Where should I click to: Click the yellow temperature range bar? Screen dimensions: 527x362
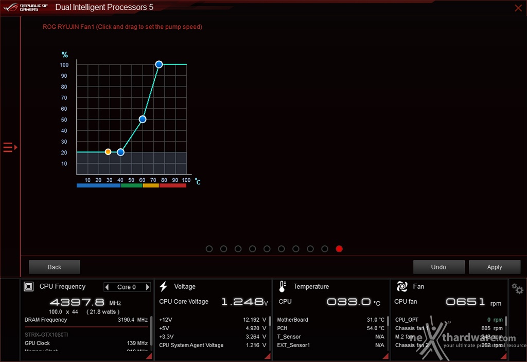[x=151, y=185]
